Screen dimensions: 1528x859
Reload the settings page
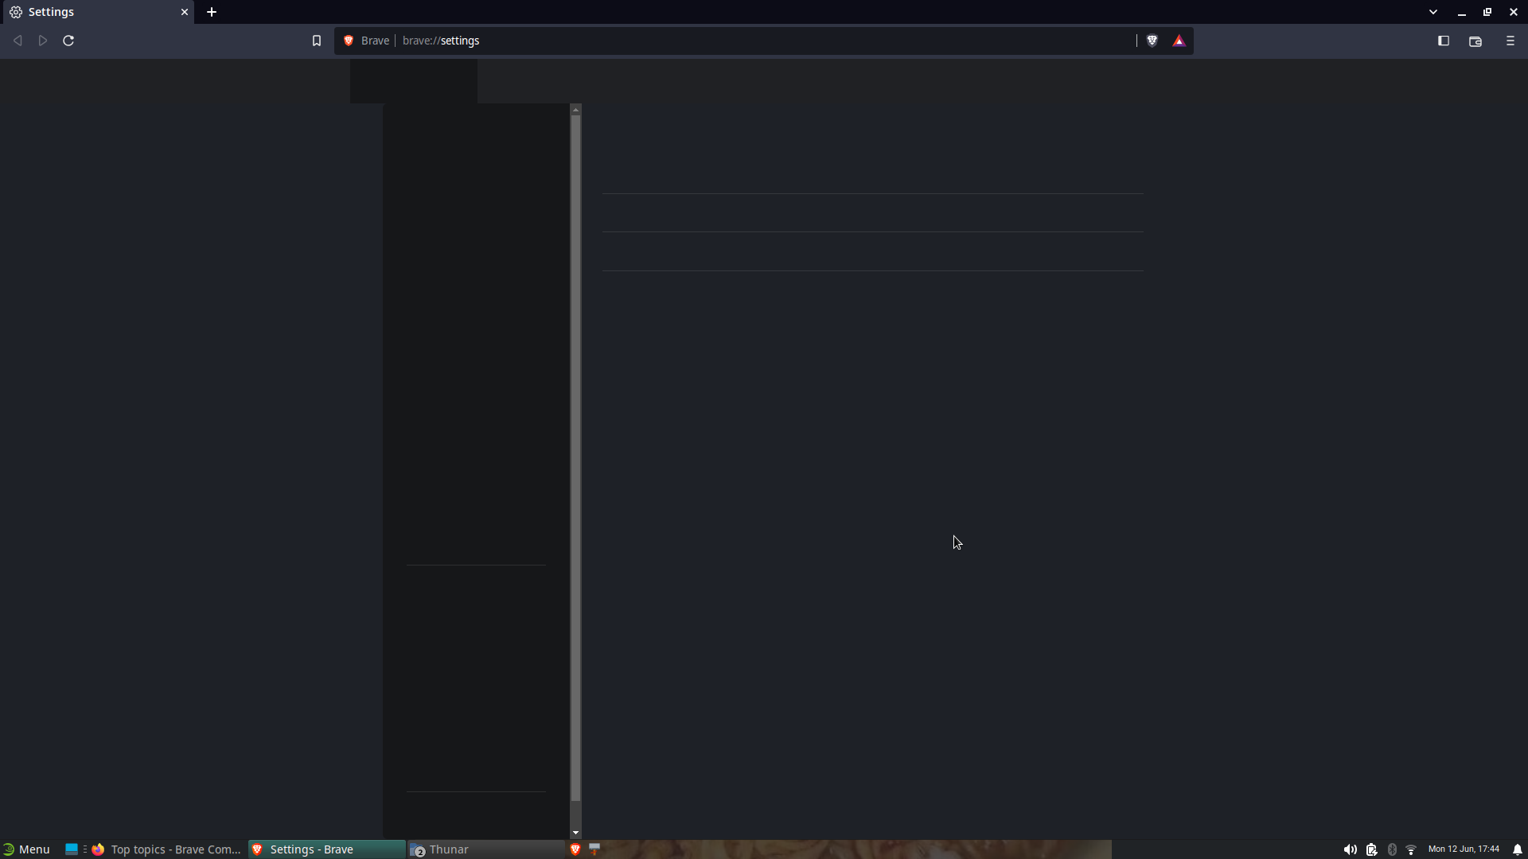pyautogui.click(x=68, y=41)
